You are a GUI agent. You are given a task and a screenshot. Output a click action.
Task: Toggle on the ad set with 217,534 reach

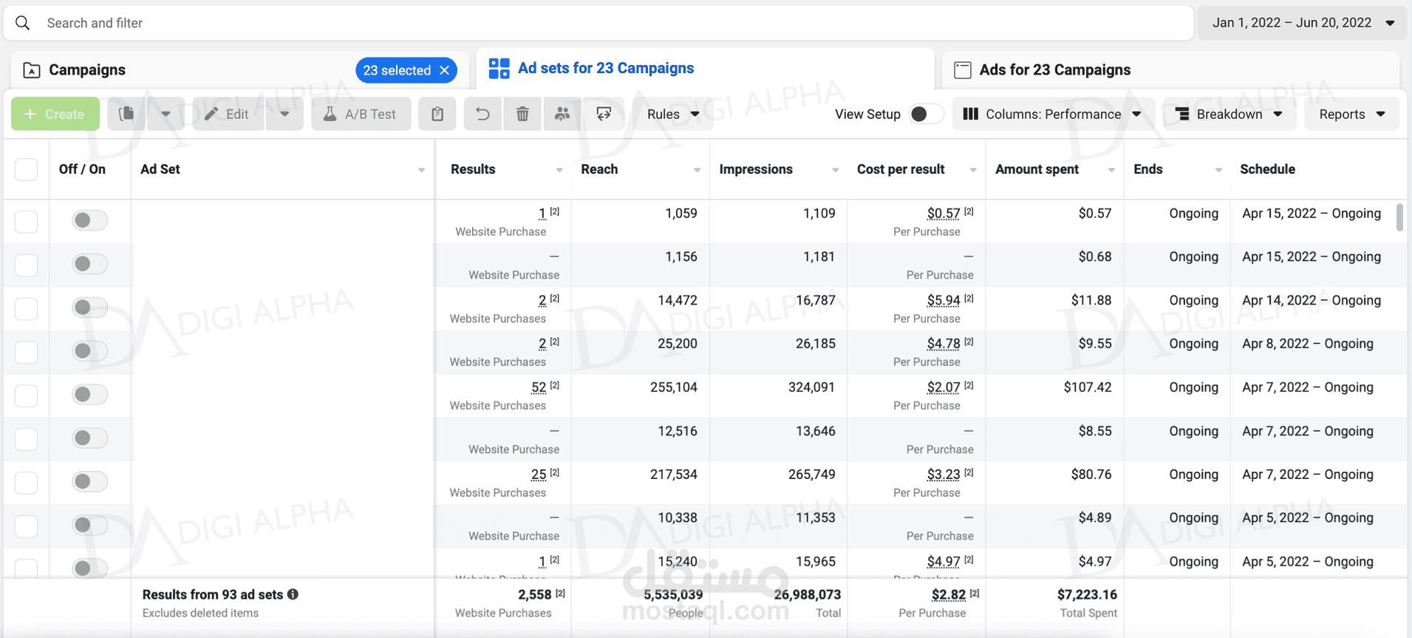click(x=89, y=481)
